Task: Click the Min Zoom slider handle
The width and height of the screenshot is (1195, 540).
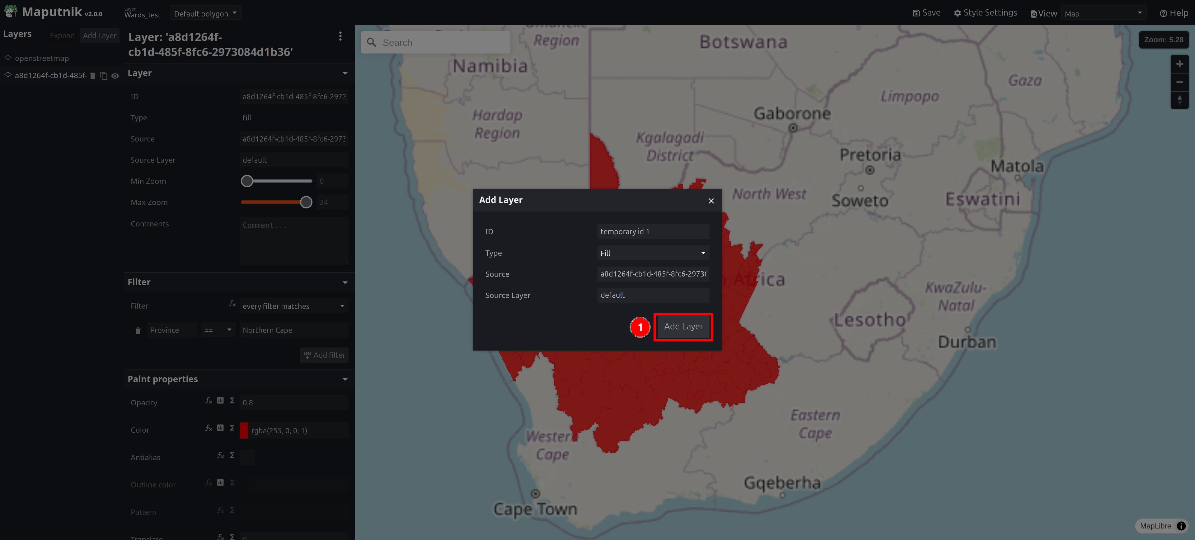Action: coord(247,181)
